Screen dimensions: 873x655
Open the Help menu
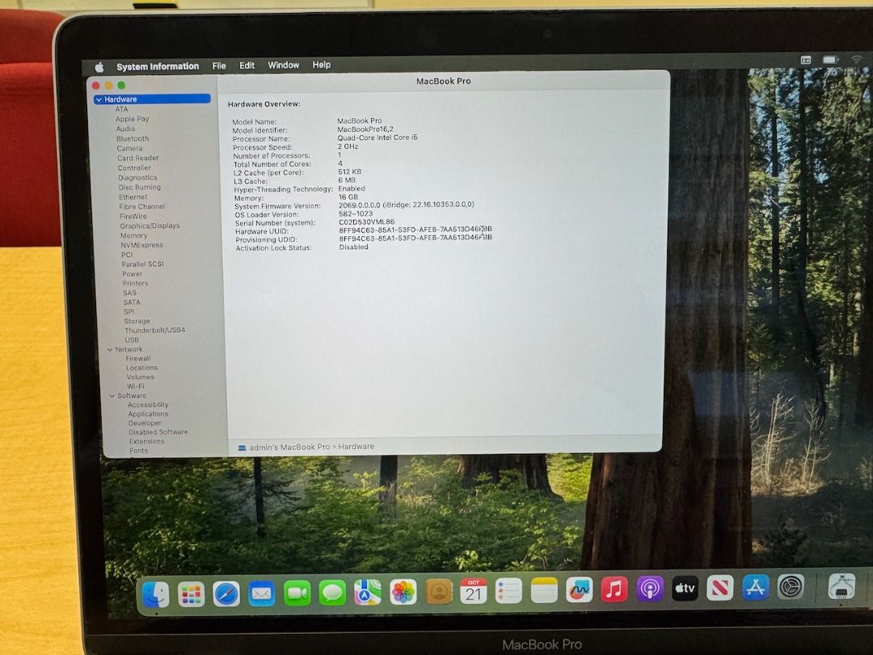[x=321, y=65]
